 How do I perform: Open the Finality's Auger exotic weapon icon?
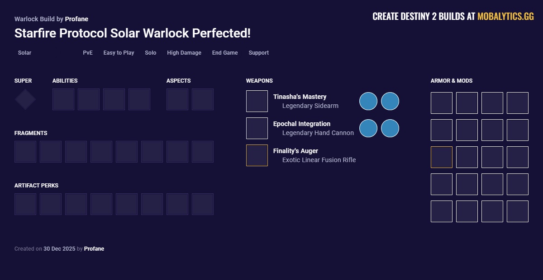257,155
